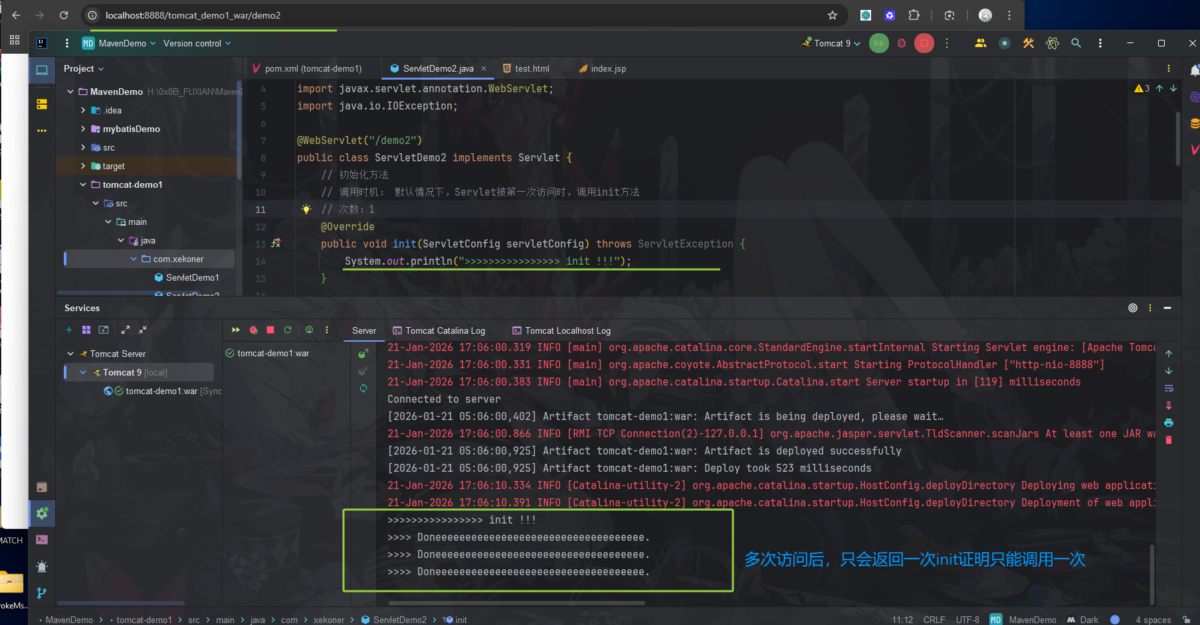Screen dimensions: 1200x625
Task: Stop the running Tomcat server
Action: point(270,330)
